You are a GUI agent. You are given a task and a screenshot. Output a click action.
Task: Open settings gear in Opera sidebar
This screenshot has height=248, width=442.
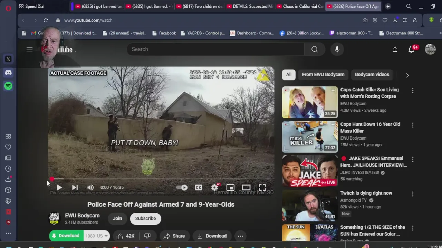pyautogui.click(x=8, y=201)
